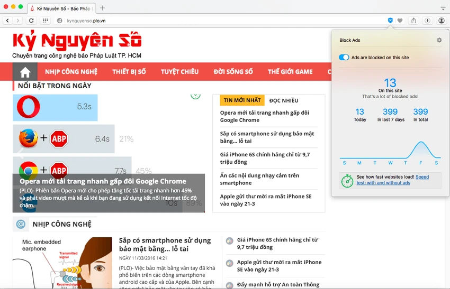Open the THIẾT BỊ SỐ menu item
The height and width of the screenshot is (289, 450).
pyautogui.click(x=129, y=72)
